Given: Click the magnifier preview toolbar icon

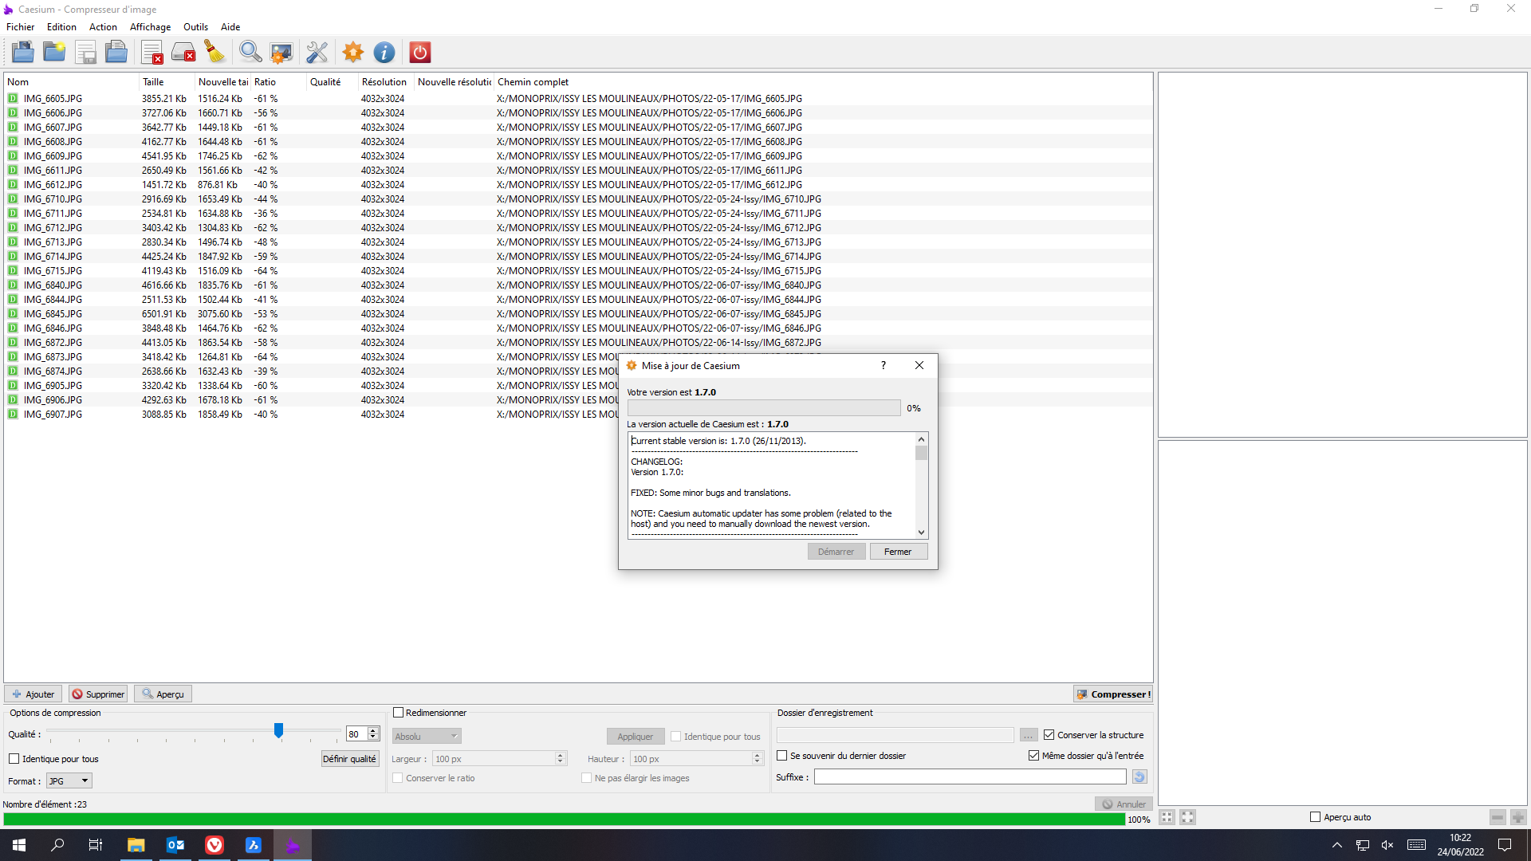Looking at the screenshot, I should (250, 53).
